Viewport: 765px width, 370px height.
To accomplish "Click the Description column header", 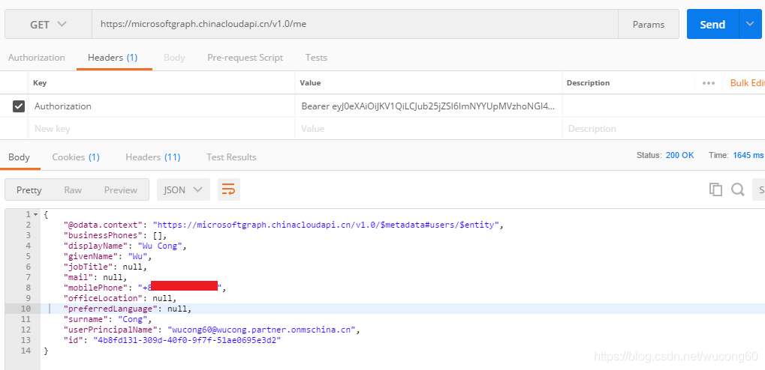I will point(588,82).
